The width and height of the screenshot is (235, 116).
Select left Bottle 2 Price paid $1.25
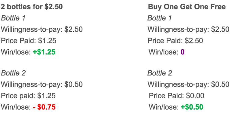click(x=28, y=96)
